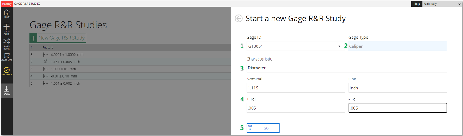Open Nick Kelly user dropdown
This screenshot has width=463, height=136.
click(x=442, y=4)
